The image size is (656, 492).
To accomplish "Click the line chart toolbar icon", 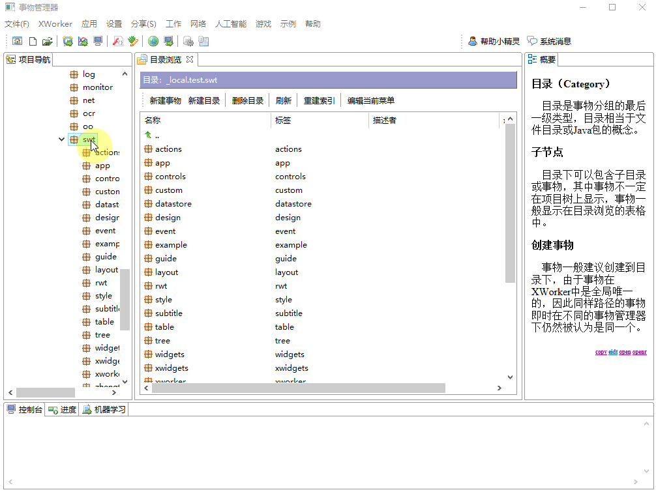I will 83,41.
